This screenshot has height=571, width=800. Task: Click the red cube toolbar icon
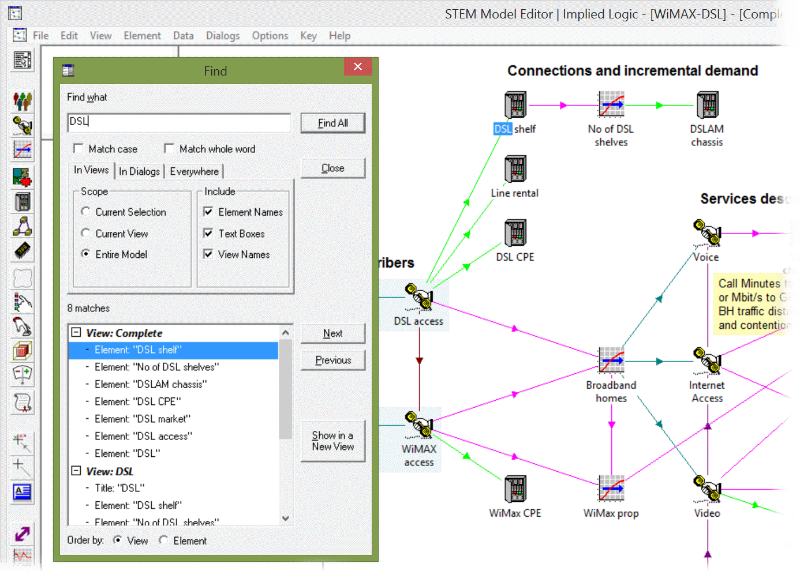tap(23, 351)
